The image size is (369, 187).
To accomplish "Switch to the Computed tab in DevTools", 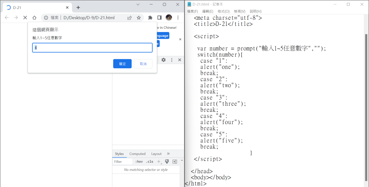I will coord(137,154).
